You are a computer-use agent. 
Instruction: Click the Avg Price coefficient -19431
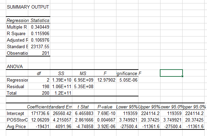coord(42,126)
